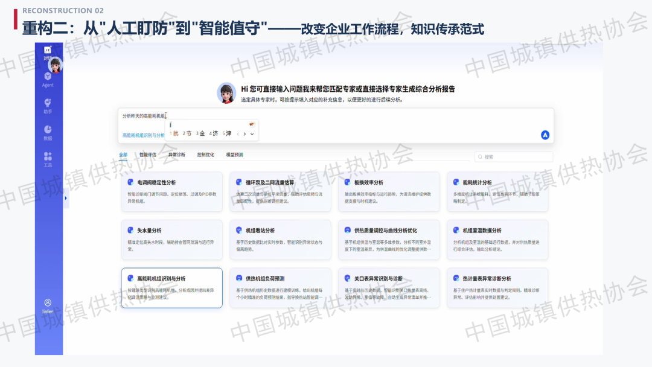Select the 失水量分析 expert card
This screenshot has height=367, width=652.
click(171, 240)
